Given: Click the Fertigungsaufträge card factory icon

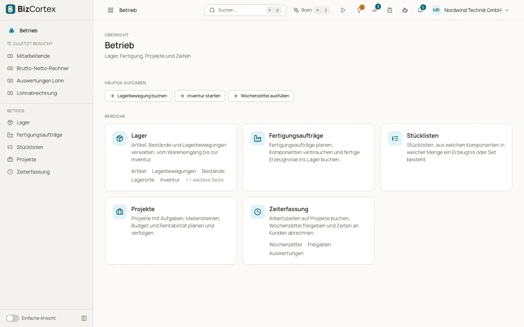Looking at the screenshot, I should click(258, 138).
